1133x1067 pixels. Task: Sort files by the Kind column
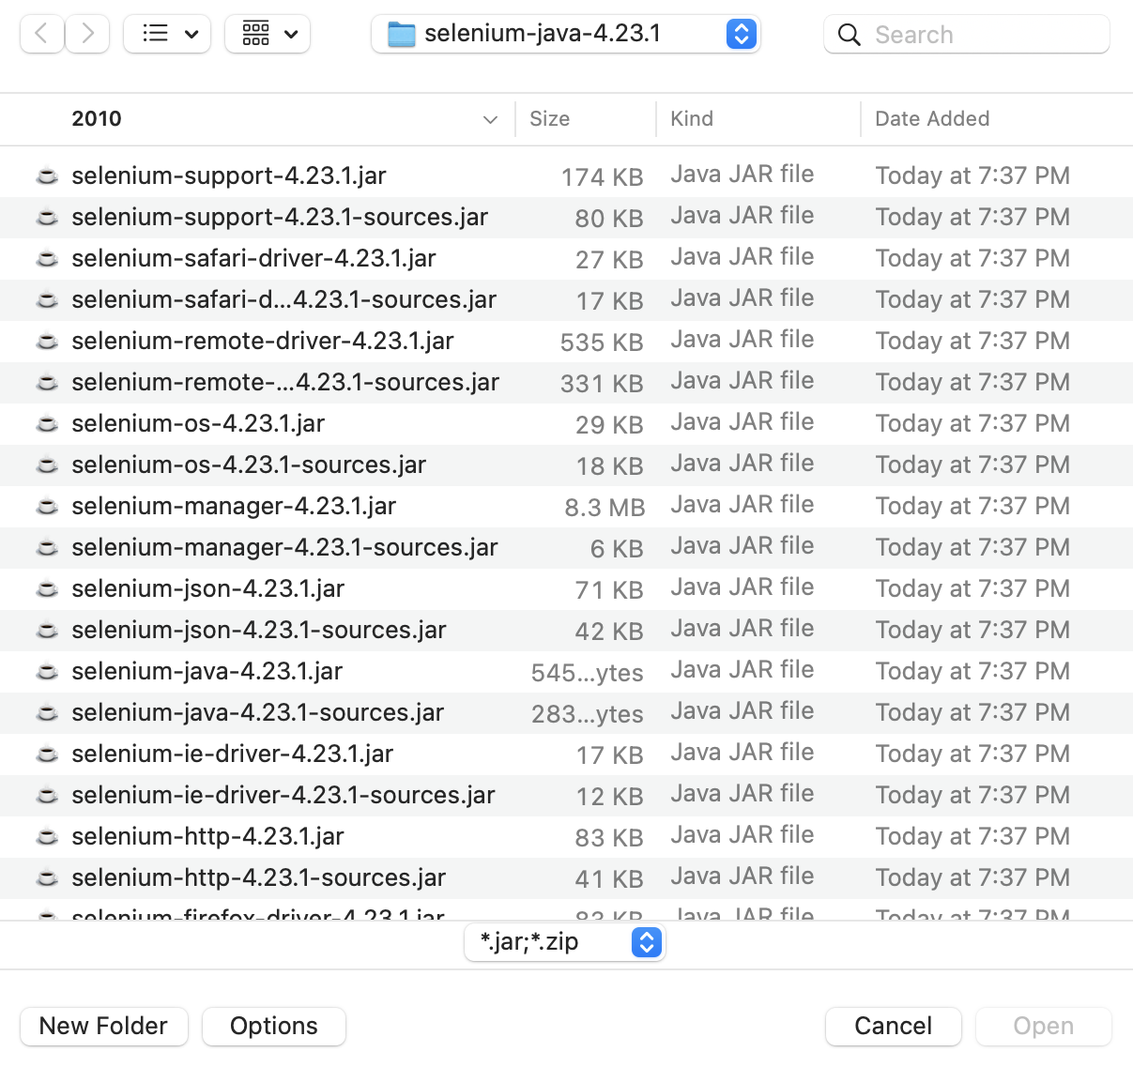pos(691,119)
